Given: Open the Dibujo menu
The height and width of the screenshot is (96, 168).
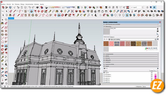Looking at the screenshot, I should (22, 4).
